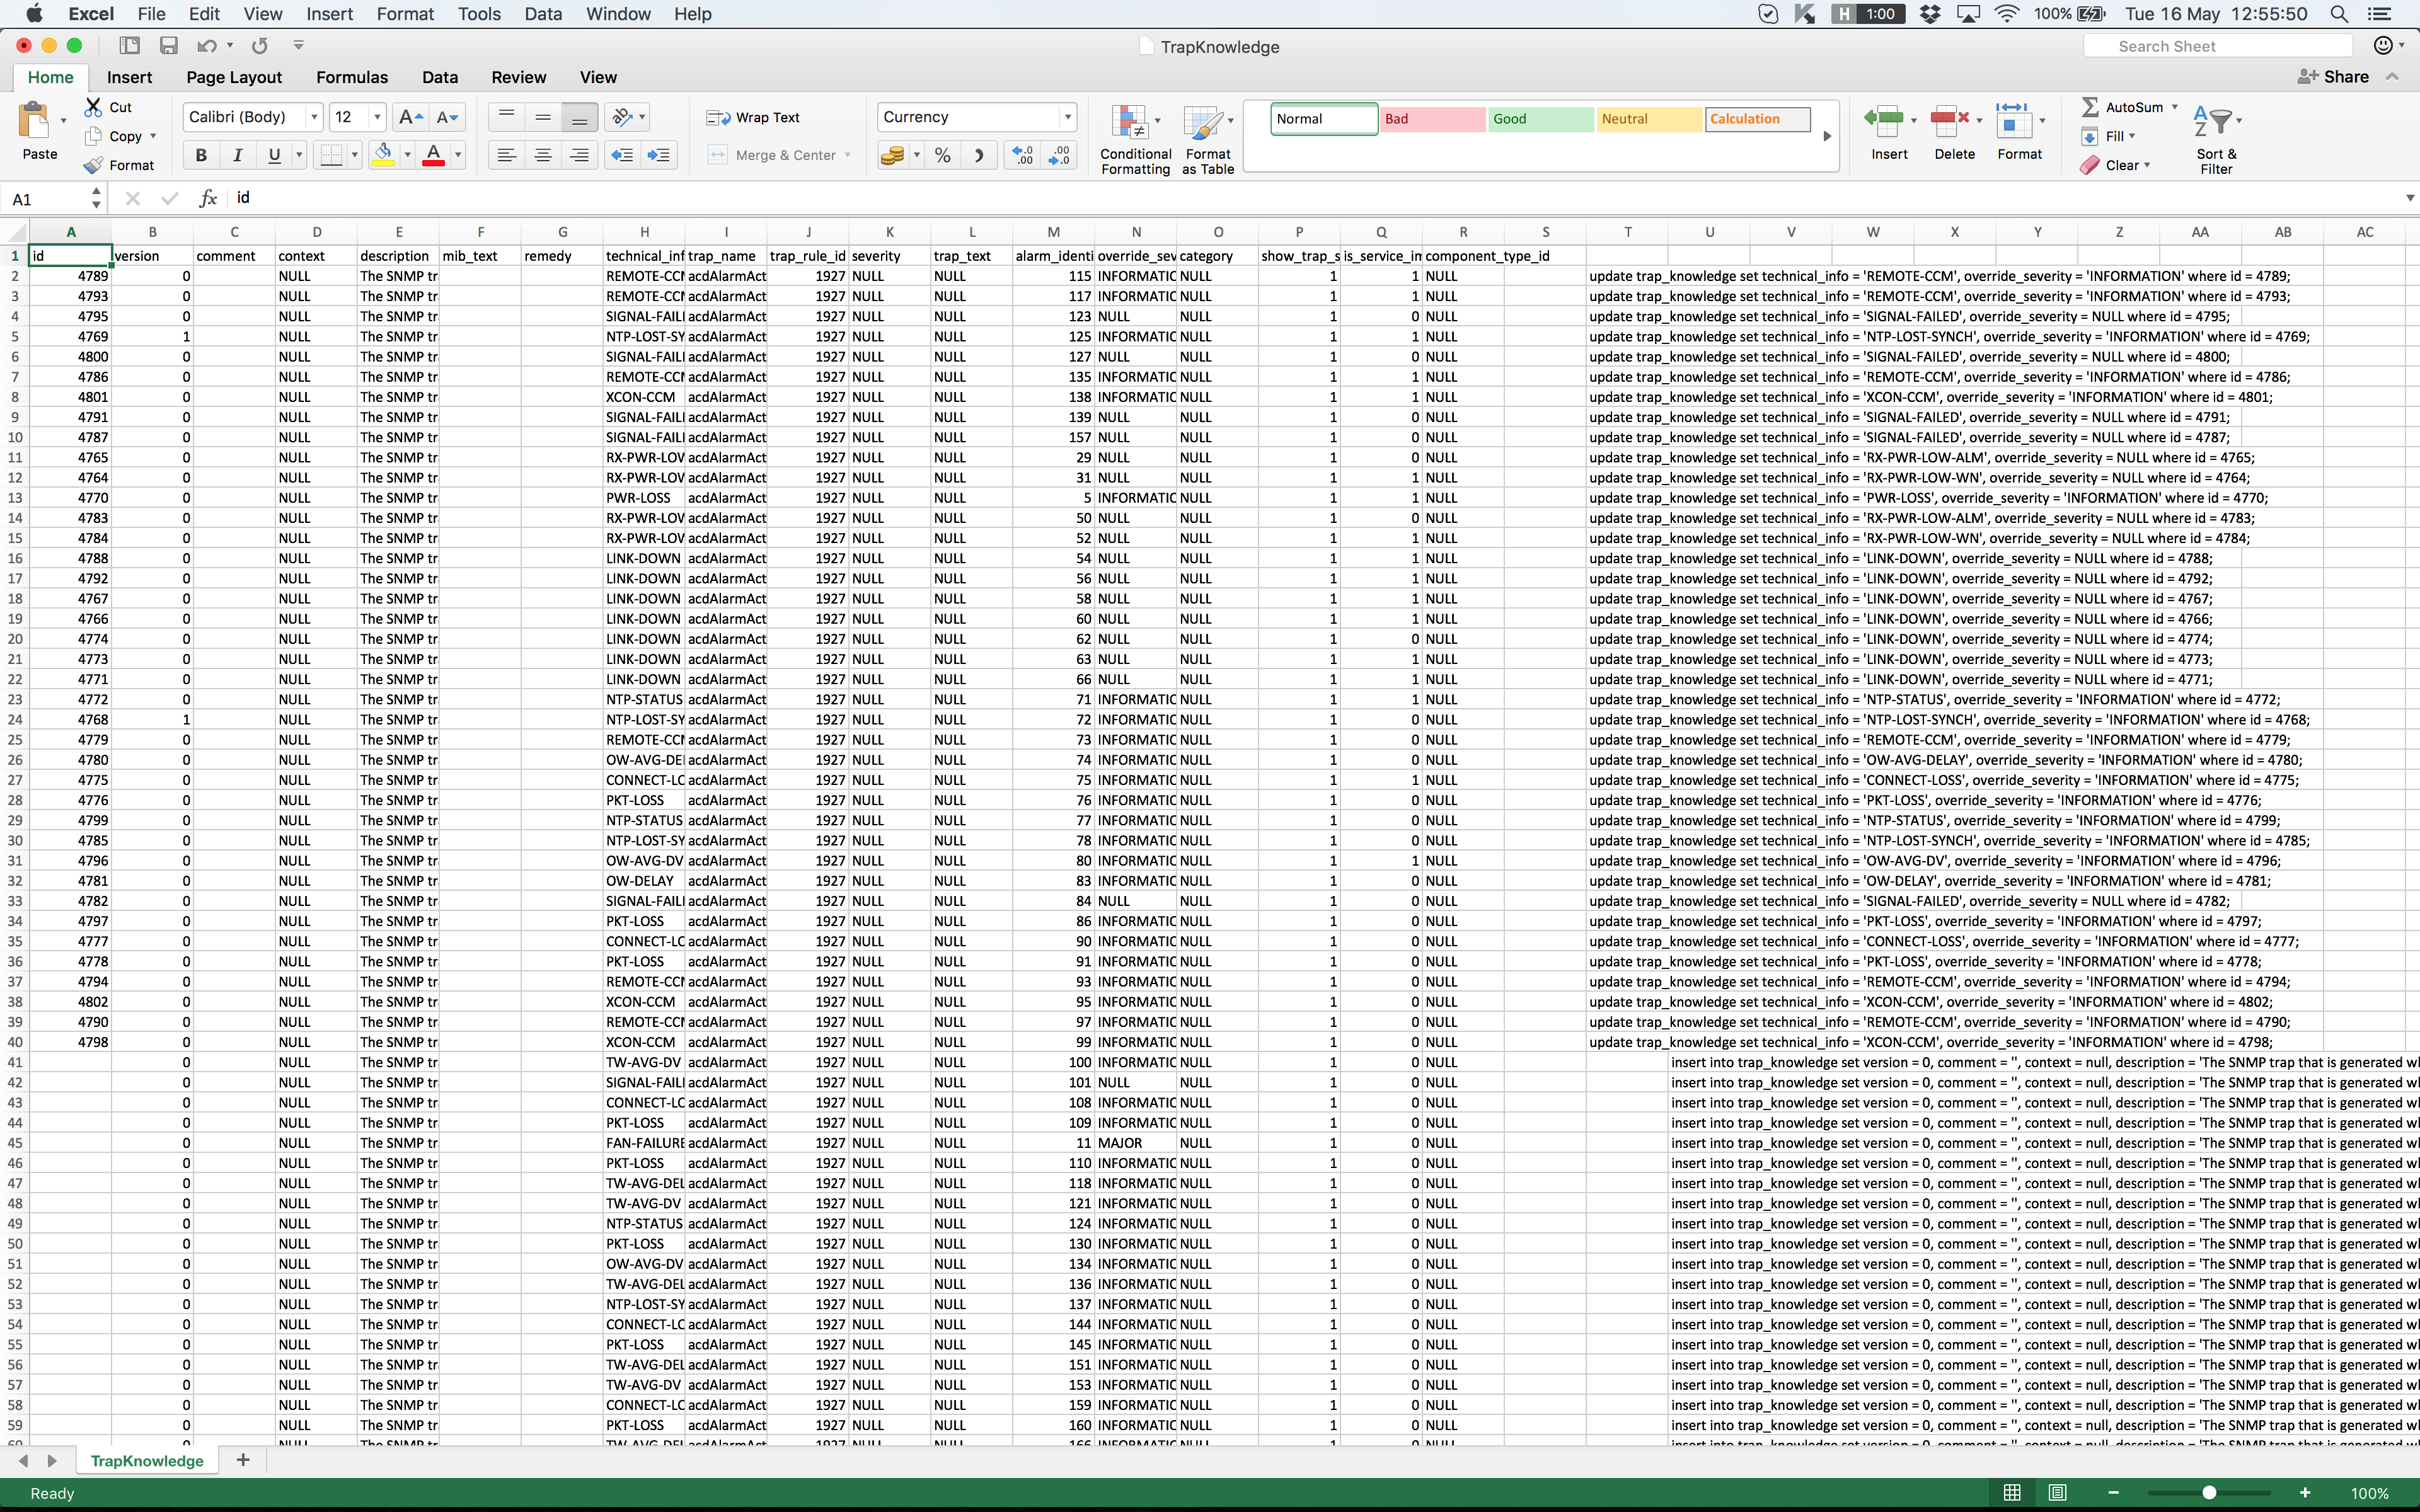Apply the Good cell style
Viewport: 2420px width, 1512px height.
[1539, 119]
